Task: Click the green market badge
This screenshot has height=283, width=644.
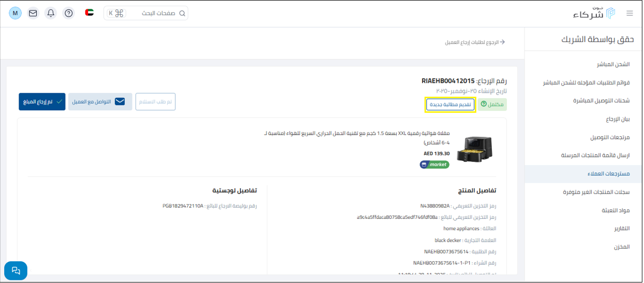Action: [435, 165]
